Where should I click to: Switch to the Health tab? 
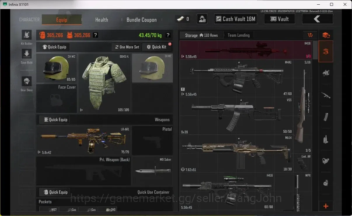(x=102, y=20)
